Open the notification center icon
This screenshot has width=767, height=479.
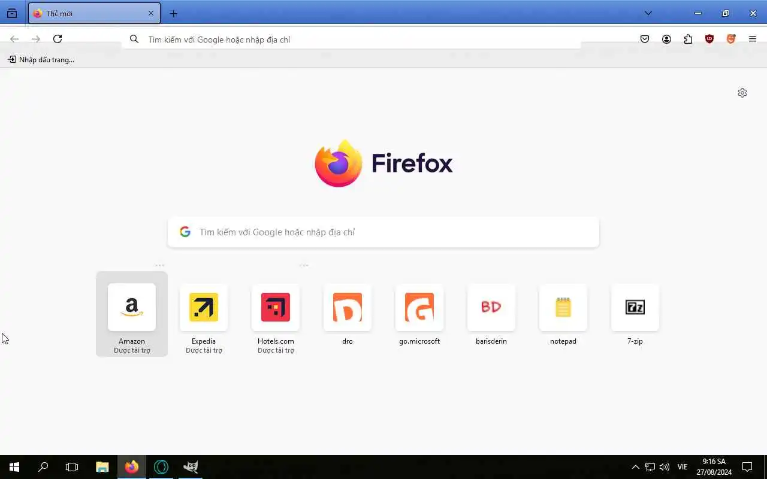coord(747,467)
